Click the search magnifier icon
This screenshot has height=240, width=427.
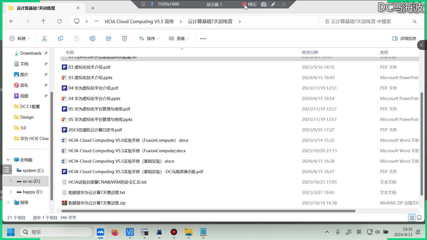415,21
